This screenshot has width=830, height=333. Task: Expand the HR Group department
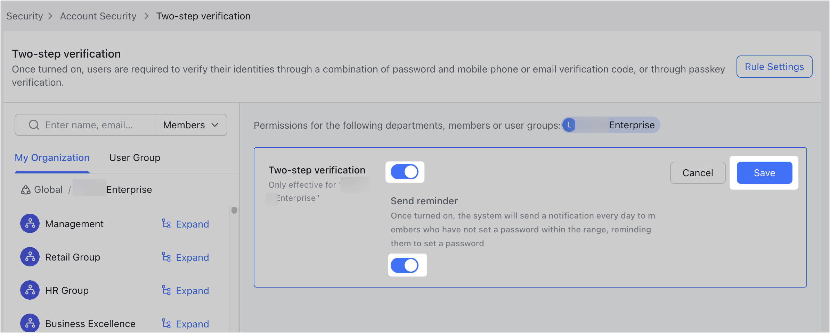point(192,290)
